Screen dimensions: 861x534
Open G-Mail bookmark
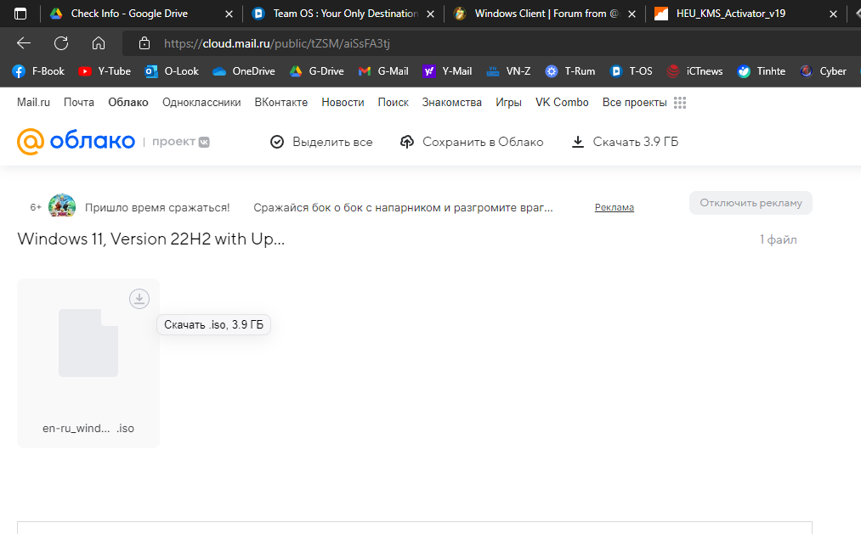pos(383,71)
